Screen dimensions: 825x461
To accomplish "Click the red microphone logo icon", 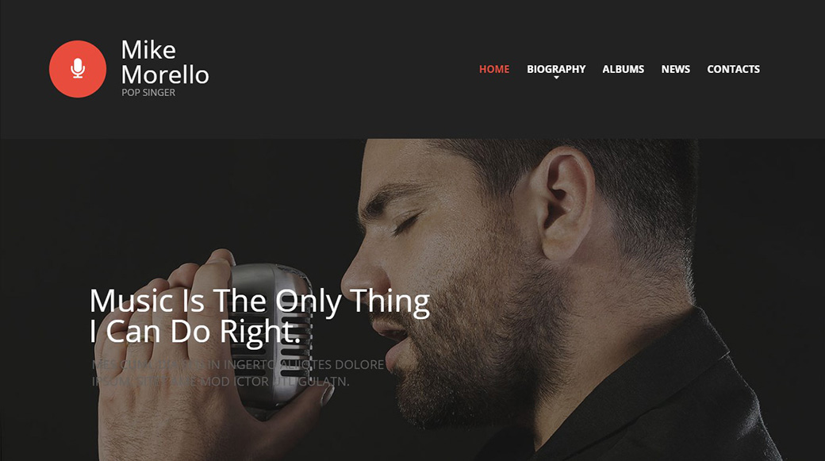I will pos(78,69).
